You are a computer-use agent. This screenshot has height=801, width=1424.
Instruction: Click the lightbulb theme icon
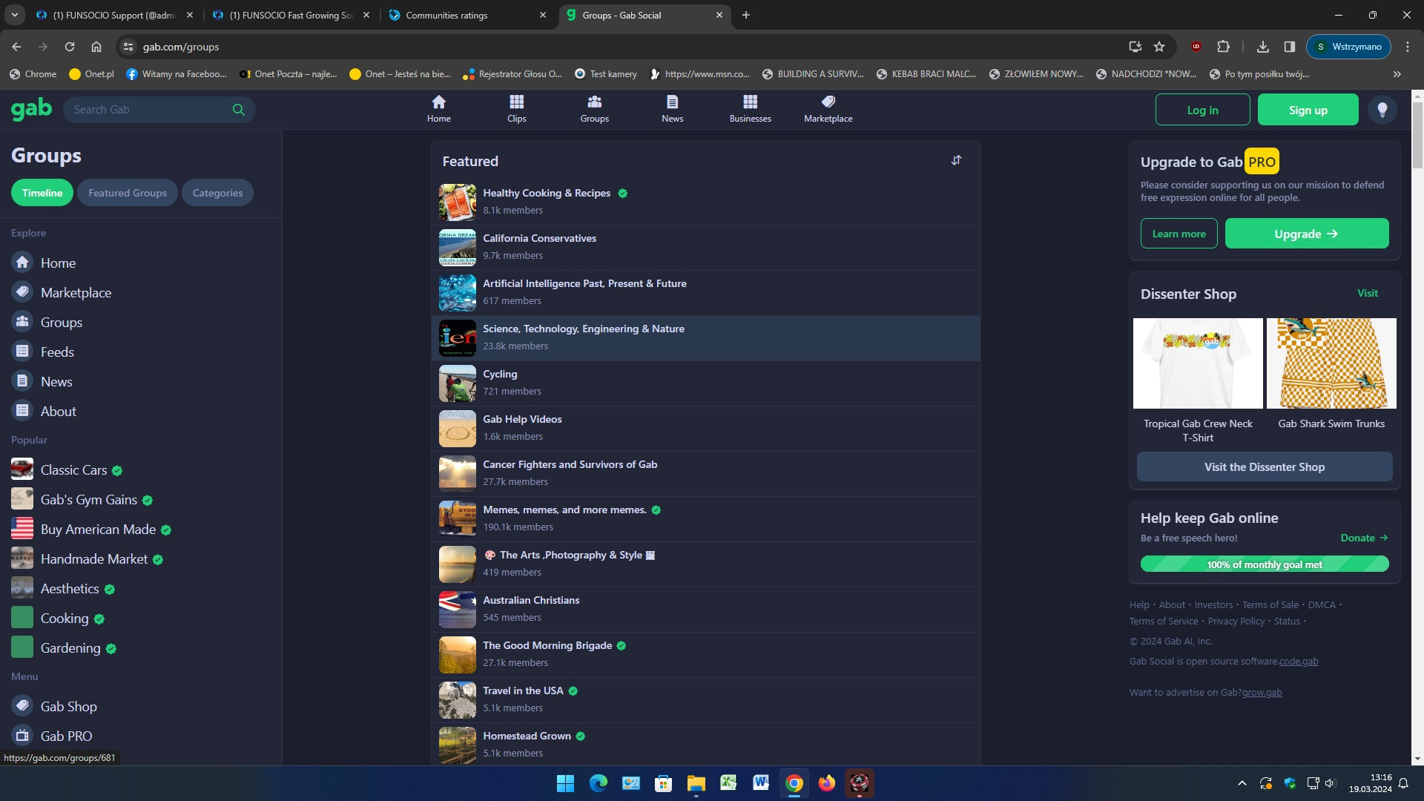pos(1382,110)
